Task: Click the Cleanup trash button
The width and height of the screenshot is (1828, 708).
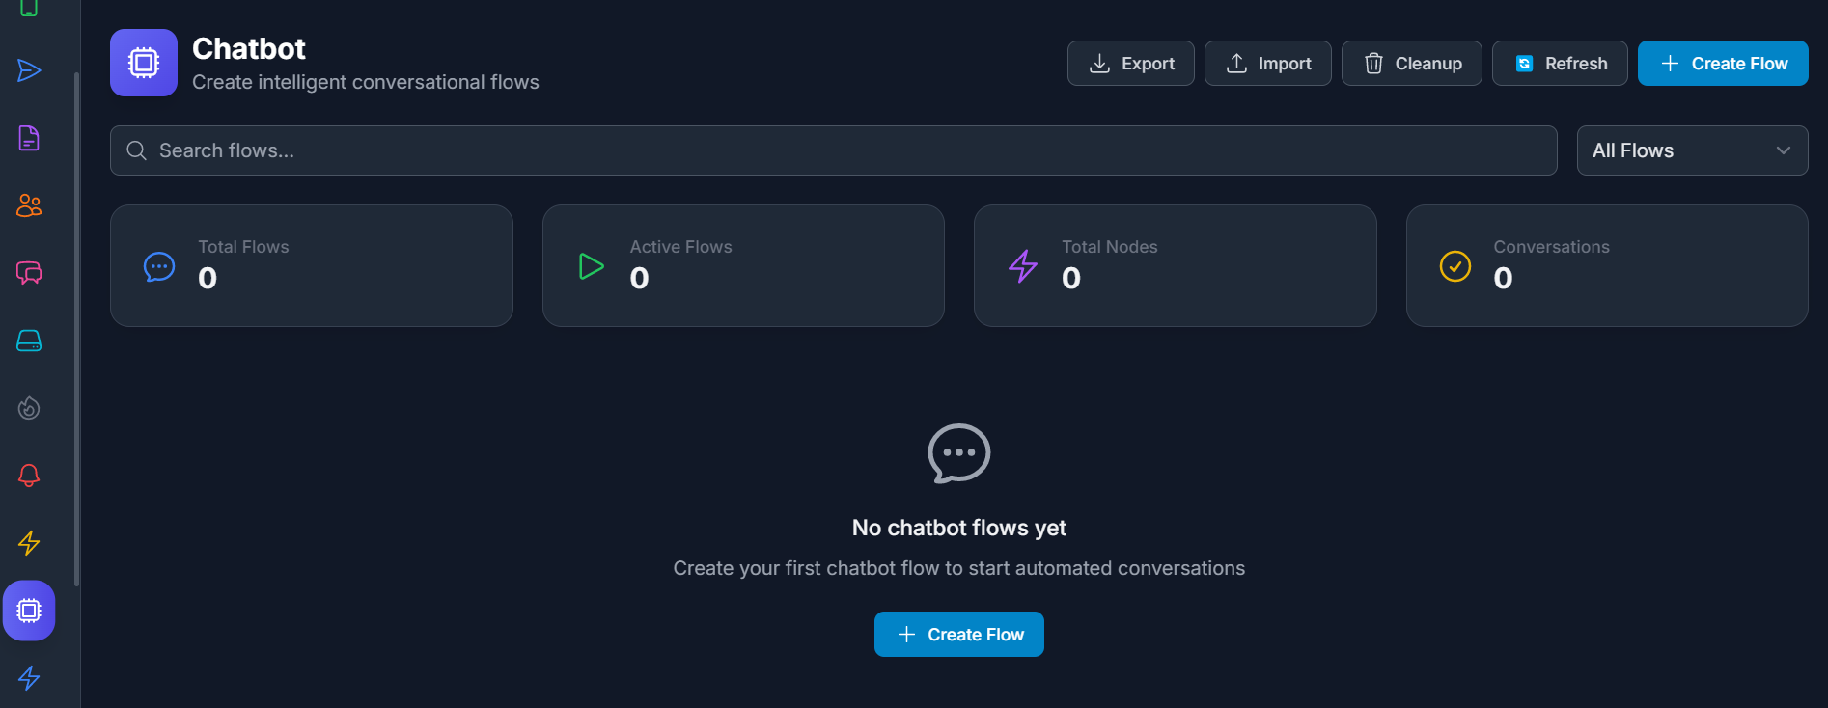Action: tap(1411, 64)
